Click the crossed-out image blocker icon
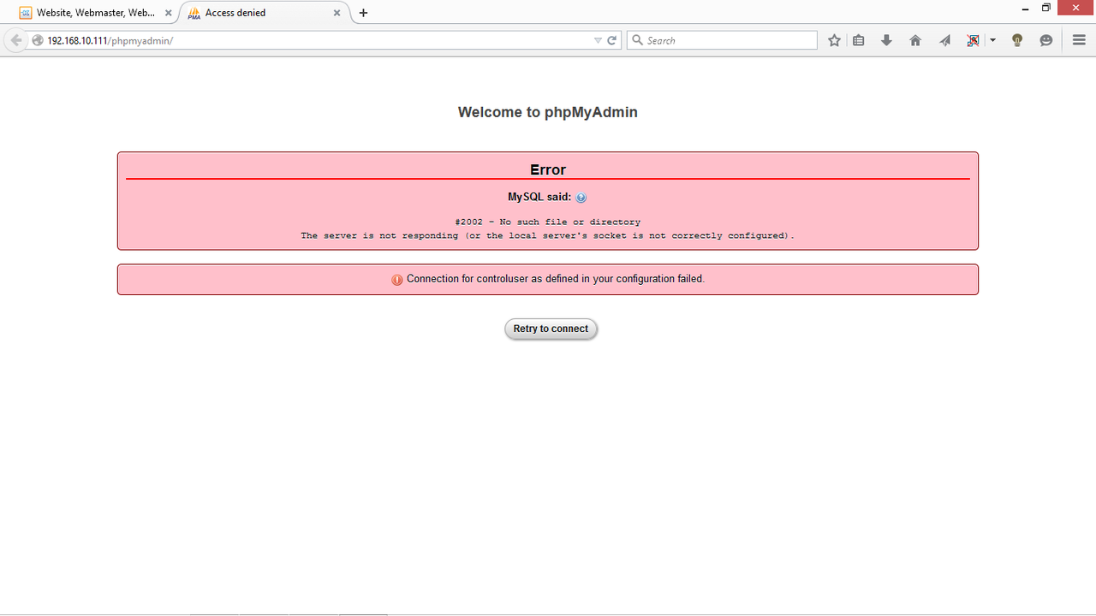 tap(973, 40)
